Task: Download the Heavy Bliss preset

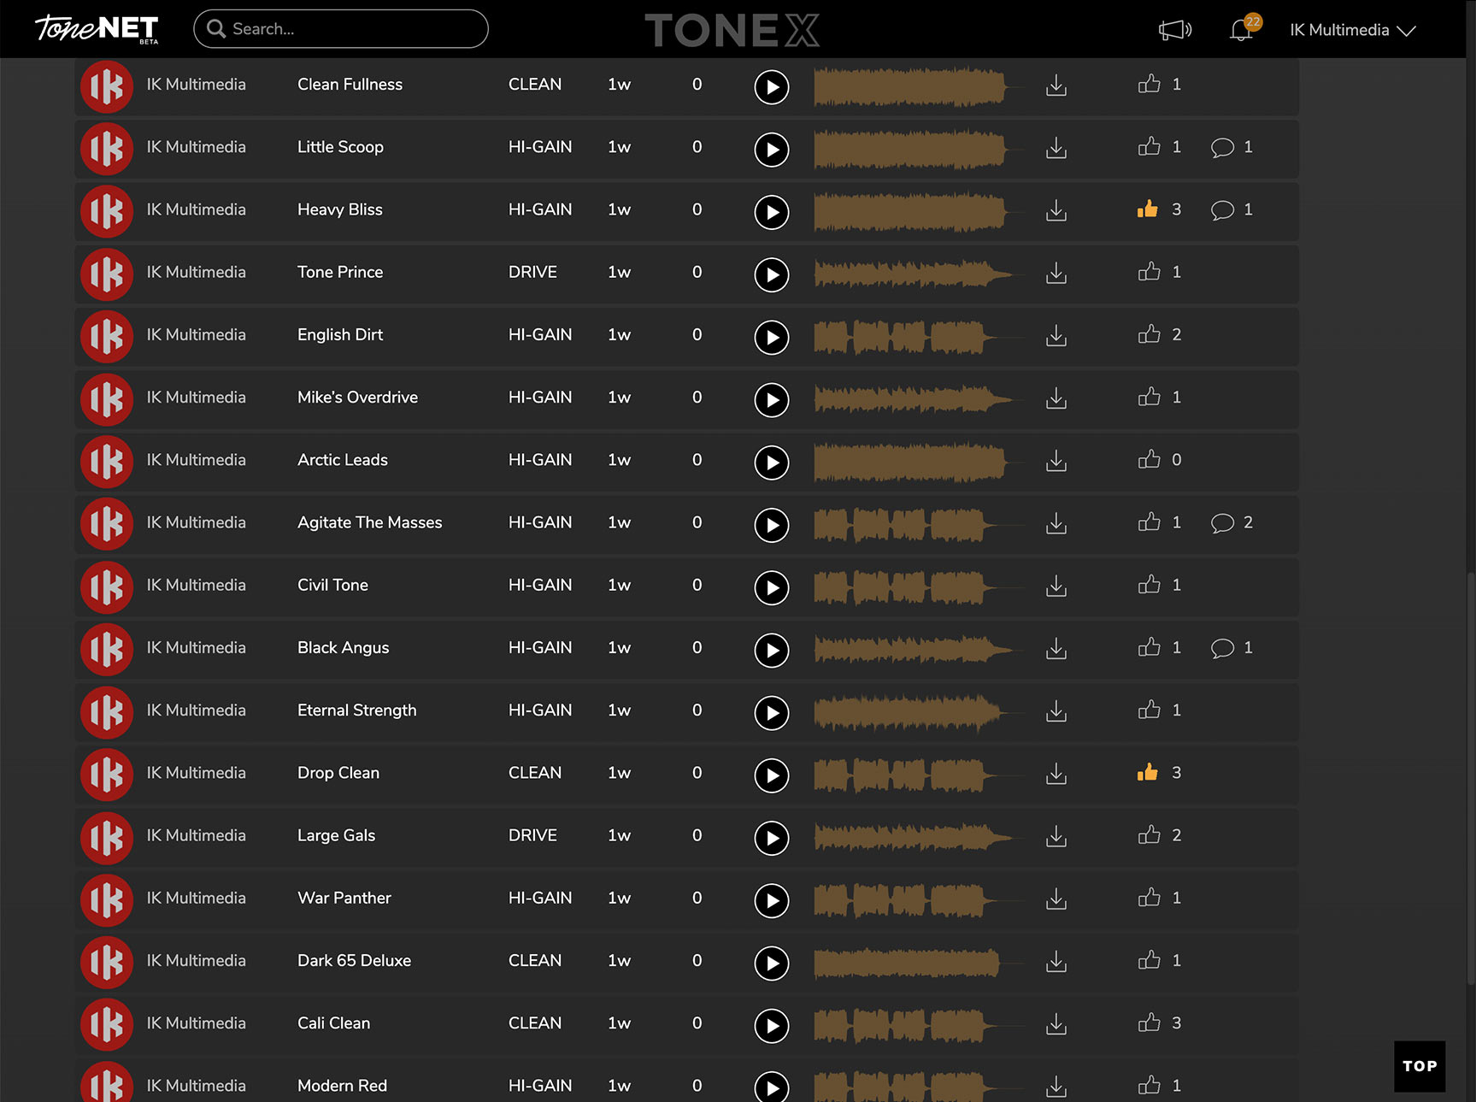Action: (x=1056, y=211)
